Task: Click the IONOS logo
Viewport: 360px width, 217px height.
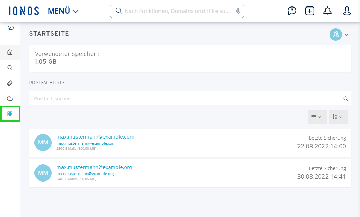Action: tap(24, 11)
